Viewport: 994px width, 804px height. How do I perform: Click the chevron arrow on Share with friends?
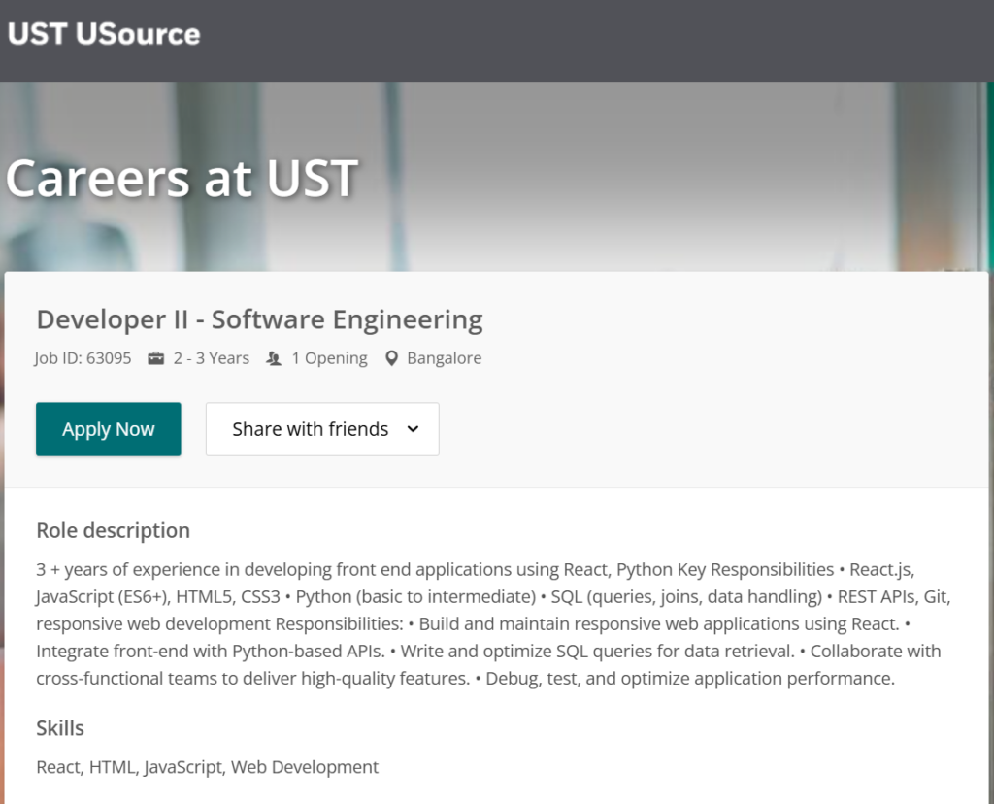click(x=413, y=429)
